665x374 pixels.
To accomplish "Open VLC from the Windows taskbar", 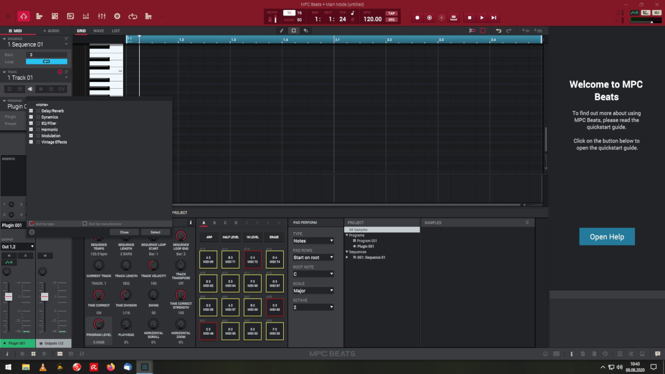I will coord(43,367).
